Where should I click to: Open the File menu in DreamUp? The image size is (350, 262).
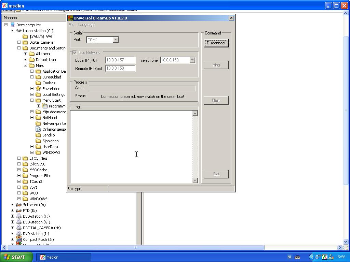pyautogui.click(x=71, y=25)
